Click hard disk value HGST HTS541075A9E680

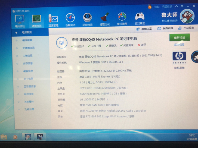click(104, 88)
